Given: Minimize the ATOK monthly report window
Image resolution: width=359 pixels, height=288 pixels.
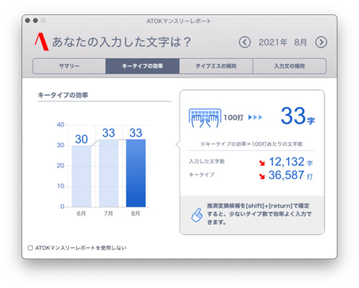Looking at the screenshot, I should (35, 21).
